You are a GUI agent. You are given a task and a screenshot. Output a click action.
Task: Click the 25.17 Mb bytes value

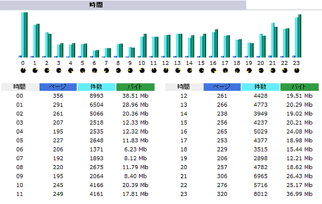click(299, 185)
